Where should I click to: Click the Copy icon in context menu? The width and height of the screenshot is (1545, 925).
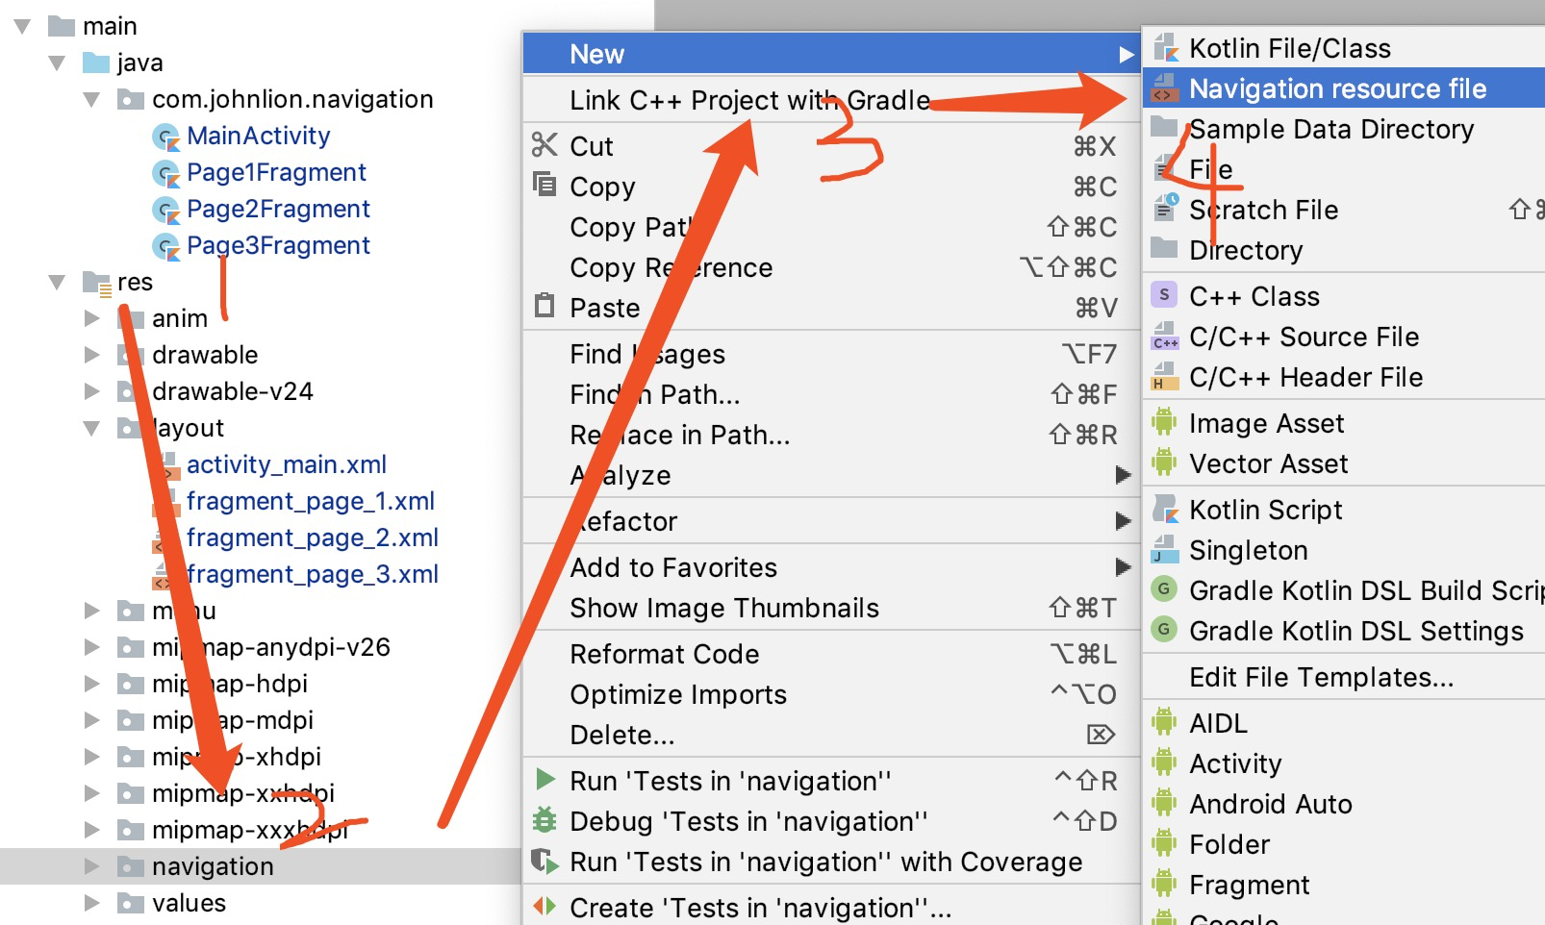(x=545, y=185)
